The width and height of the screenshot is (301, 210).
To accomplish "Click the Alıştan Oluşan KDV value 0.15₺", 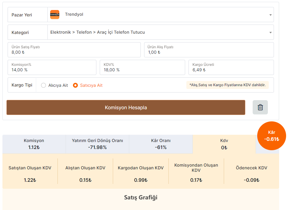I will [85, 180].
